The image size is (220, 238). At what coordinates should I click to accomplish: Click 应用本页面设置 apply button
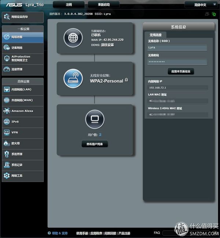pos(181,72)
